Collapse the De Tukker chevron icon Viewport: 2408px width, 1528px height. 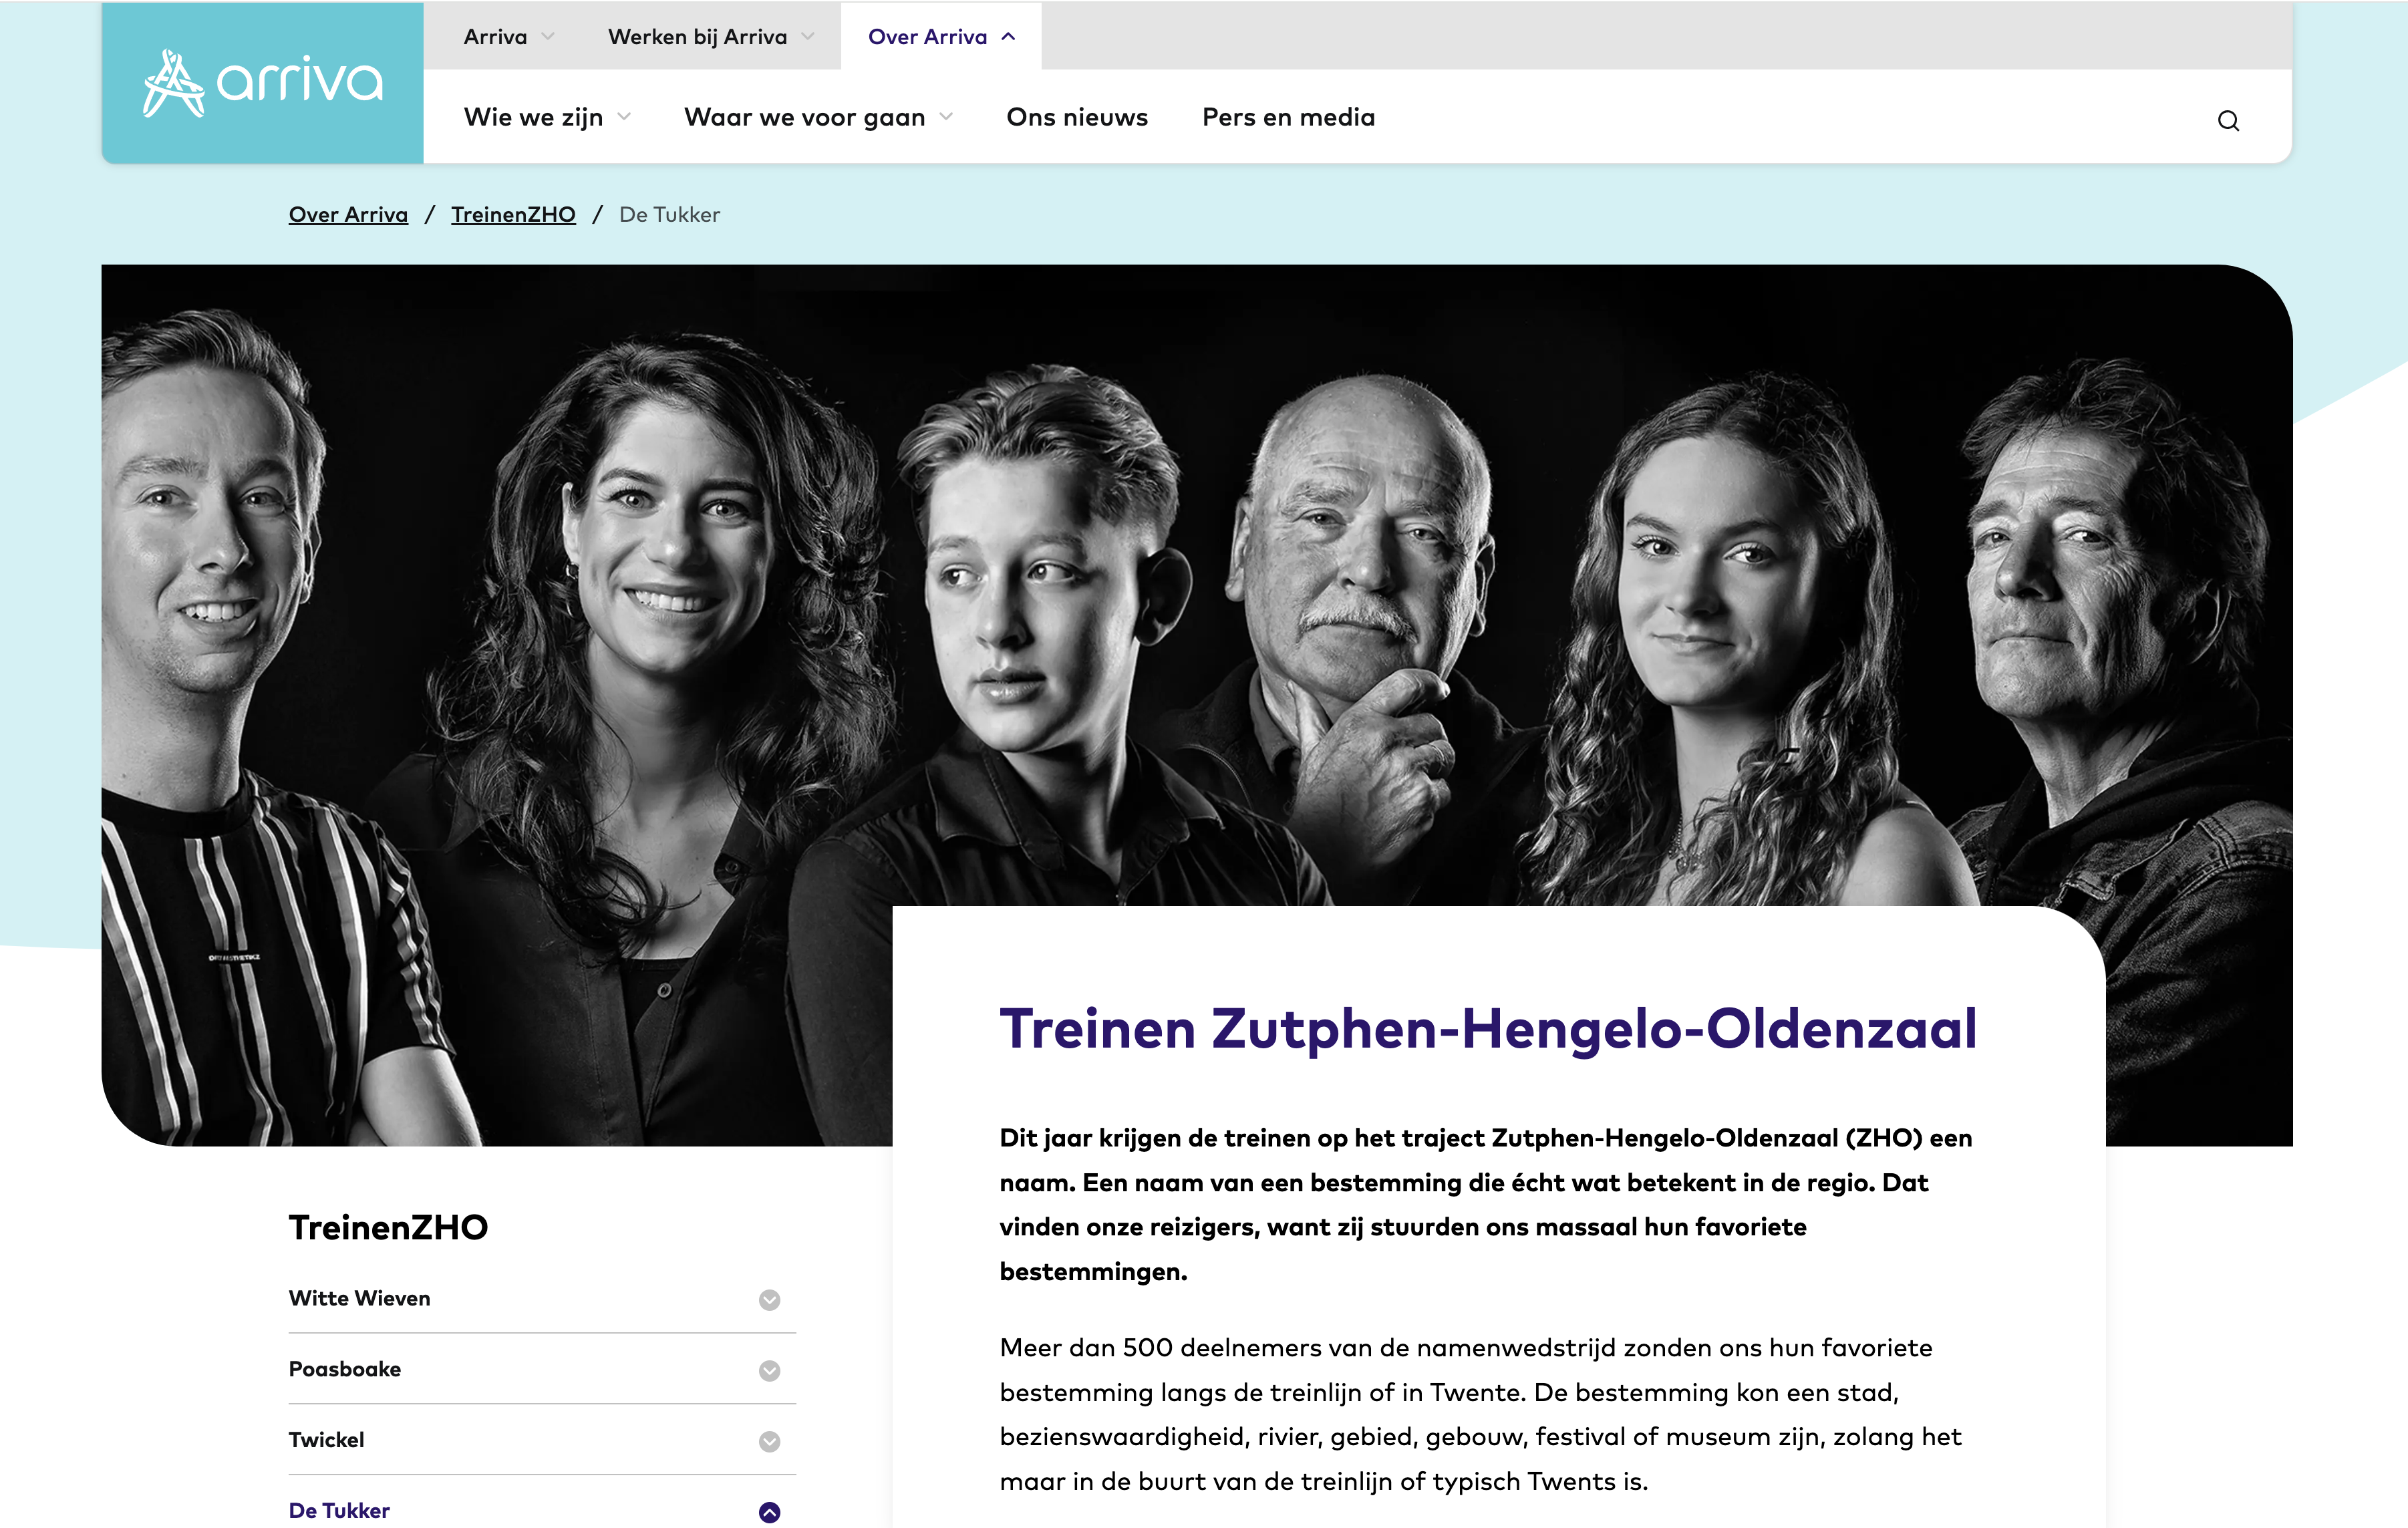pos(769,1512)
